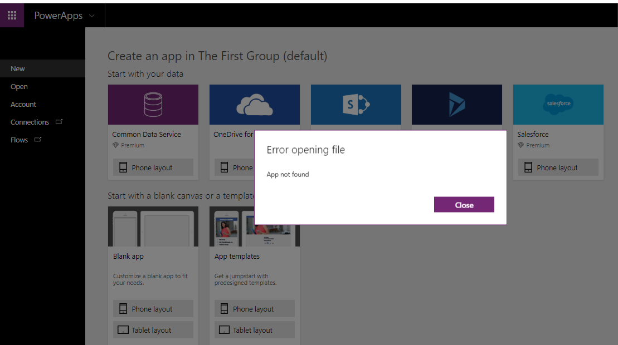Click Get a jumpstart with predesigned templates text
Viewport: 618px width, 345px height.
(x=246, y=279)
